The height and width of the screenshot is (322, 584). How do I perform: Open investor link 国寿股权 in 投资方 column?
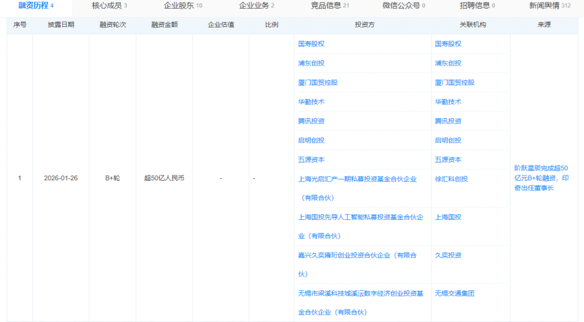pyautogui.click(x=311, y=44)
